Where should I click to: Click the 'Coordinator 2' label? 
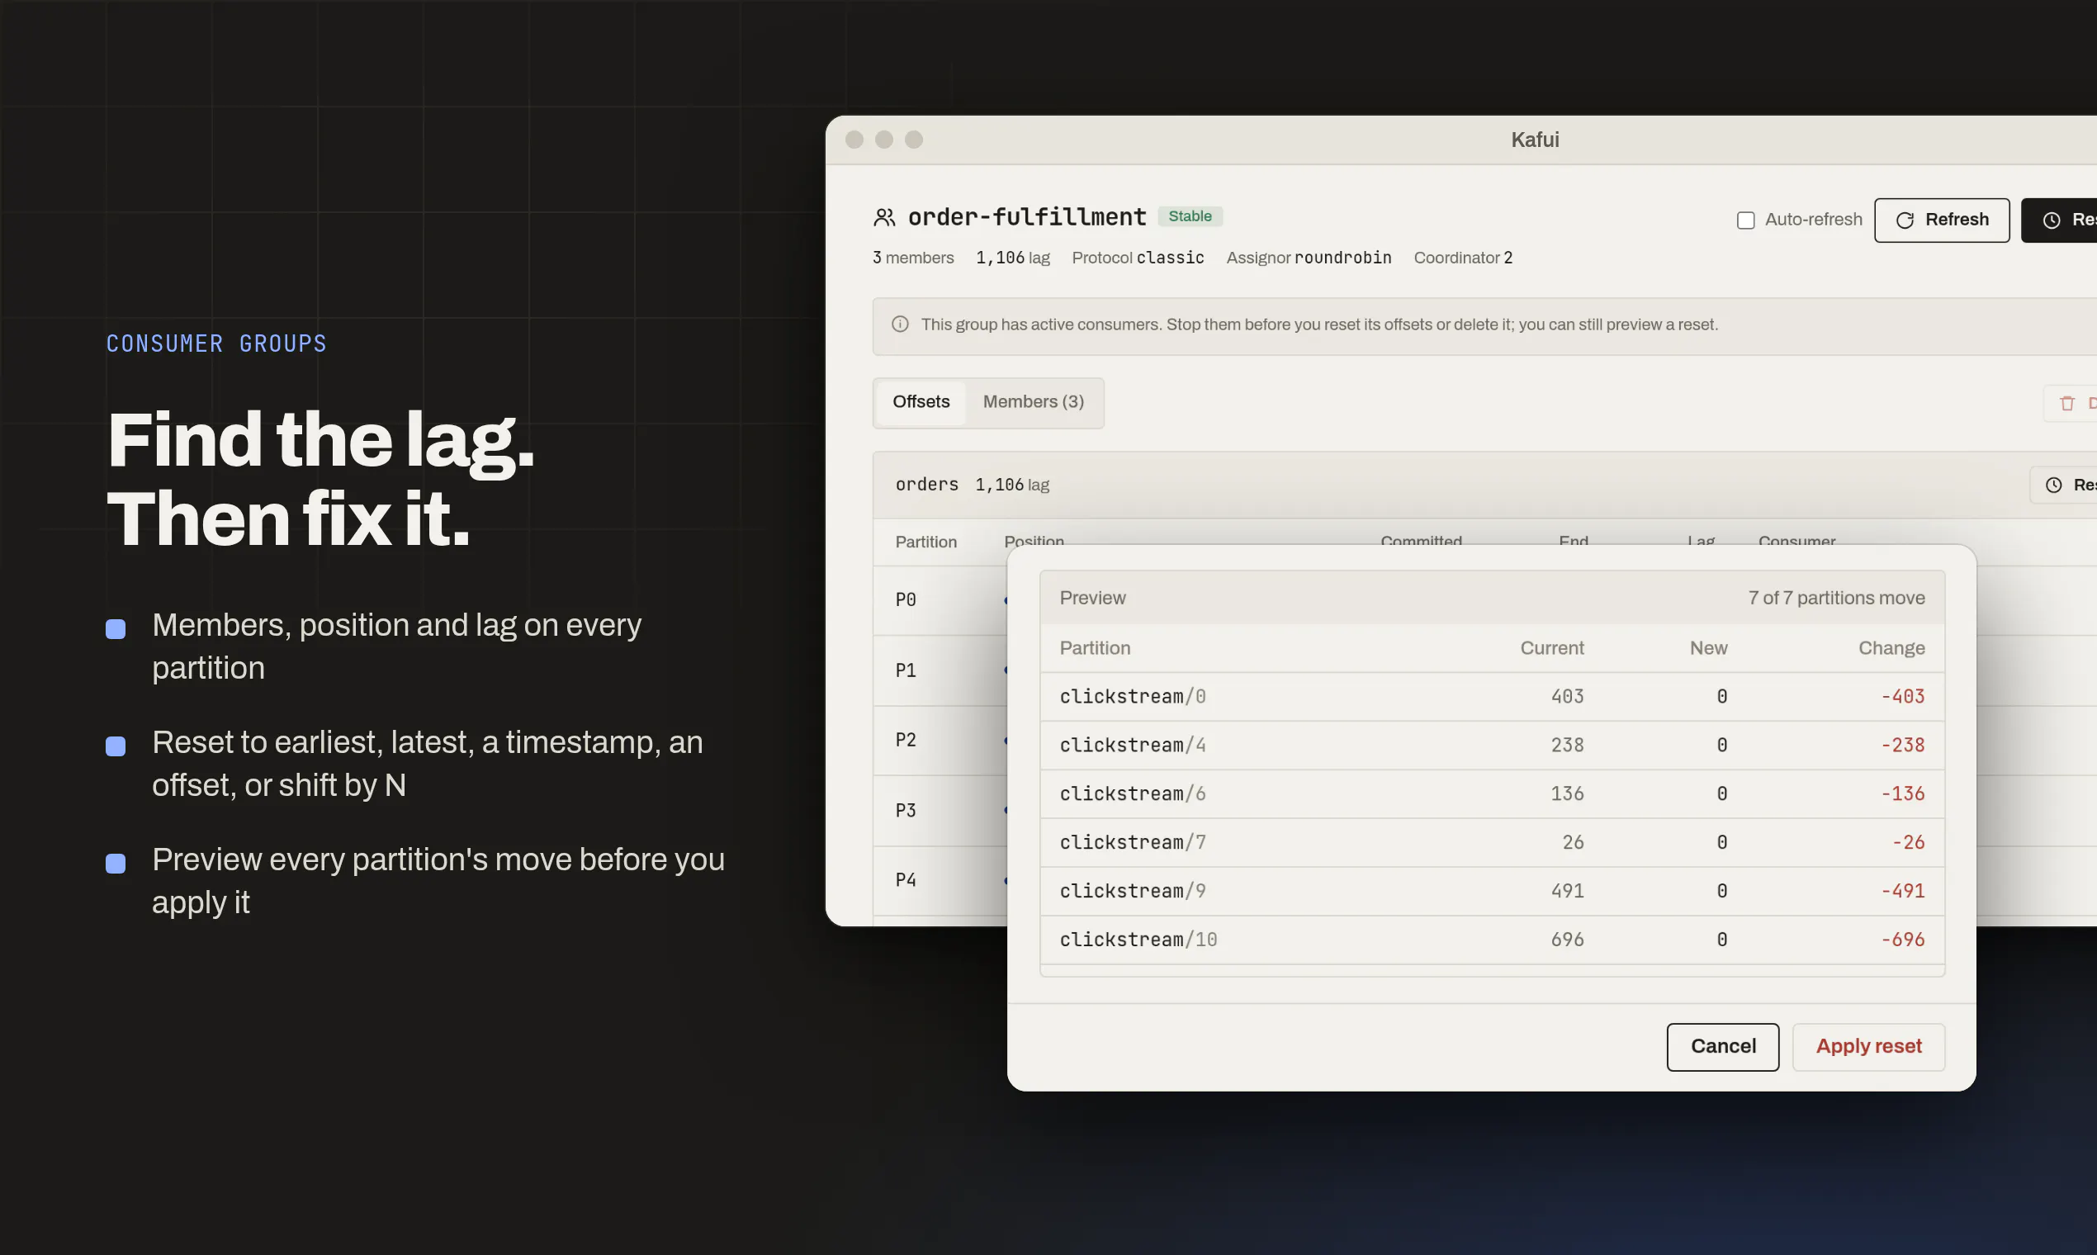(1463, 258)
